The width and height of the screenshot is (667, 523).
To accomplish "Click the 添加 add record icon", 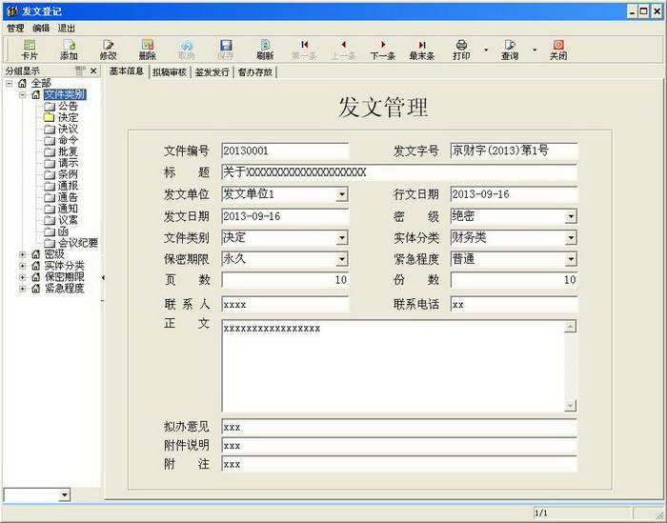I will point(69,50).
